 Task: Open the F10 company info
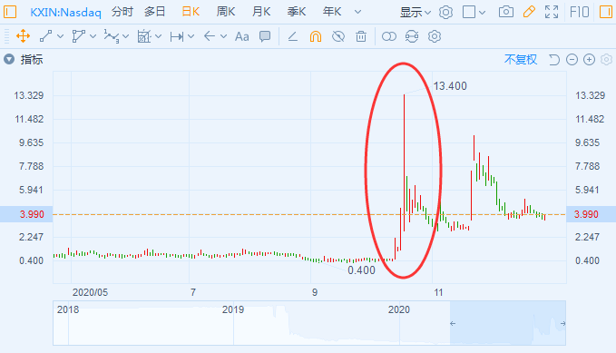pyautogui.click(x=580, y=12)
